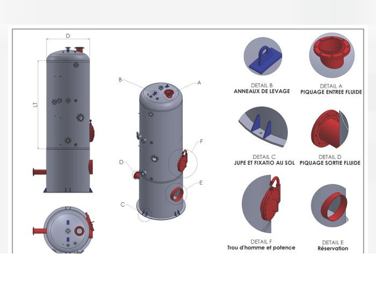Open the manhole and davit detail illustration
The height and width of the screenshot is (282, 376).
coord(261,204)
